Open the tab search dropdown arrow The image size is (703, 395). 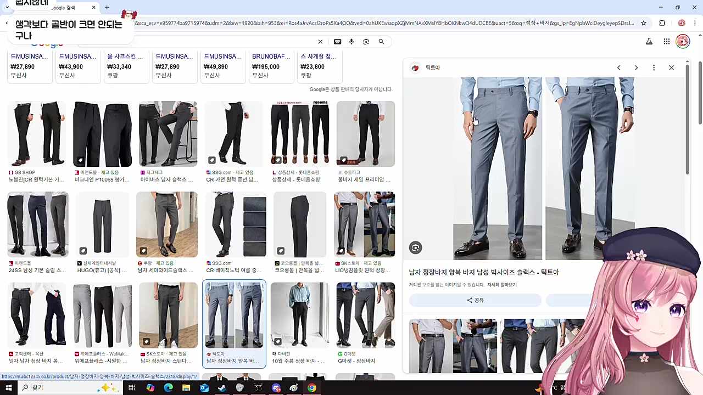(x=7, y=8)
